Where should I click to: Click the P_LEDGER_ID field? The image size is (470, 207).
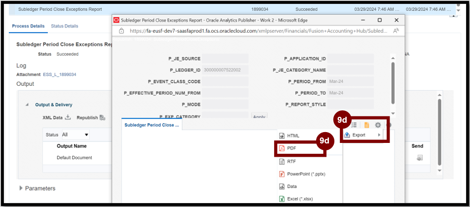pos(225,70)
